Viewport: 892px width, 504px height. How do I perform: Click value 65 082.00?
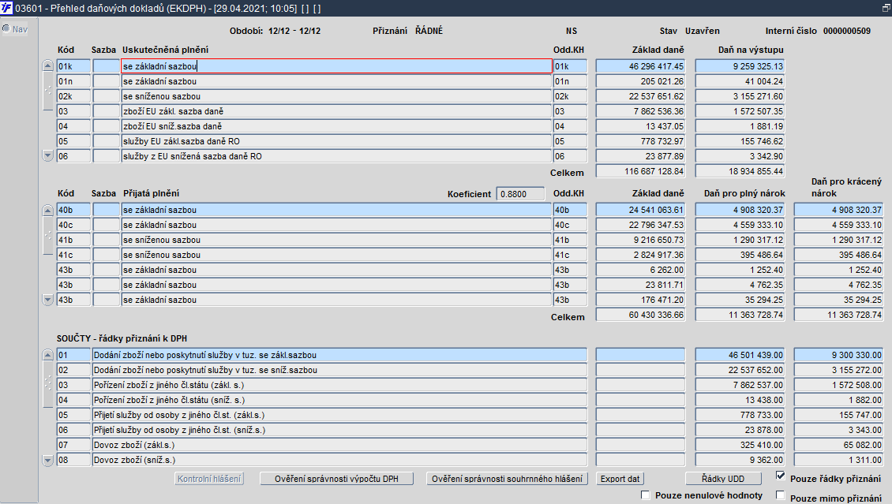pyautogui.click(x=839, y=445)
